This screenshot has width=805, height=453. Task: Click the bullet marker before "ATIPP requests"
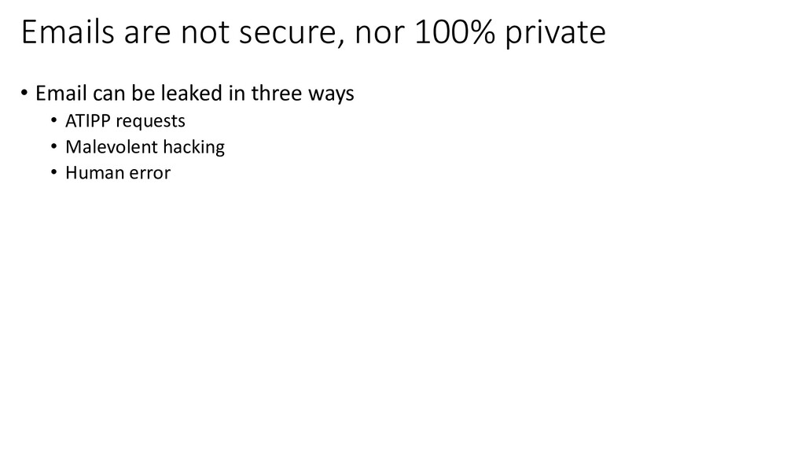point(54,120)
